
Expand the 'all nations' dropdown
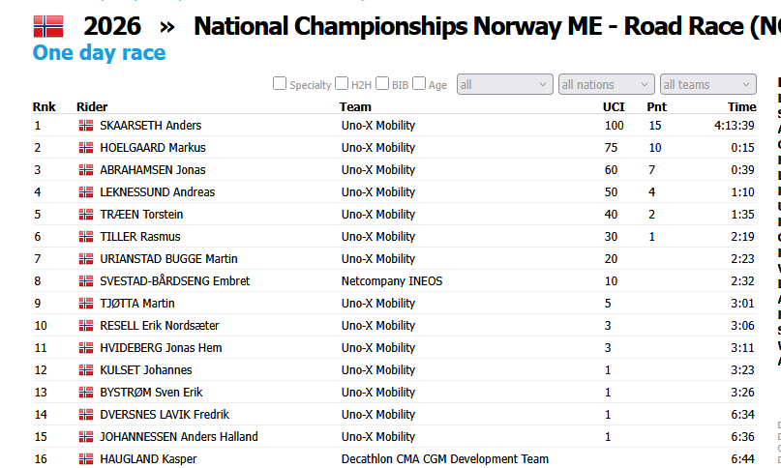click(x=607, y=84)
